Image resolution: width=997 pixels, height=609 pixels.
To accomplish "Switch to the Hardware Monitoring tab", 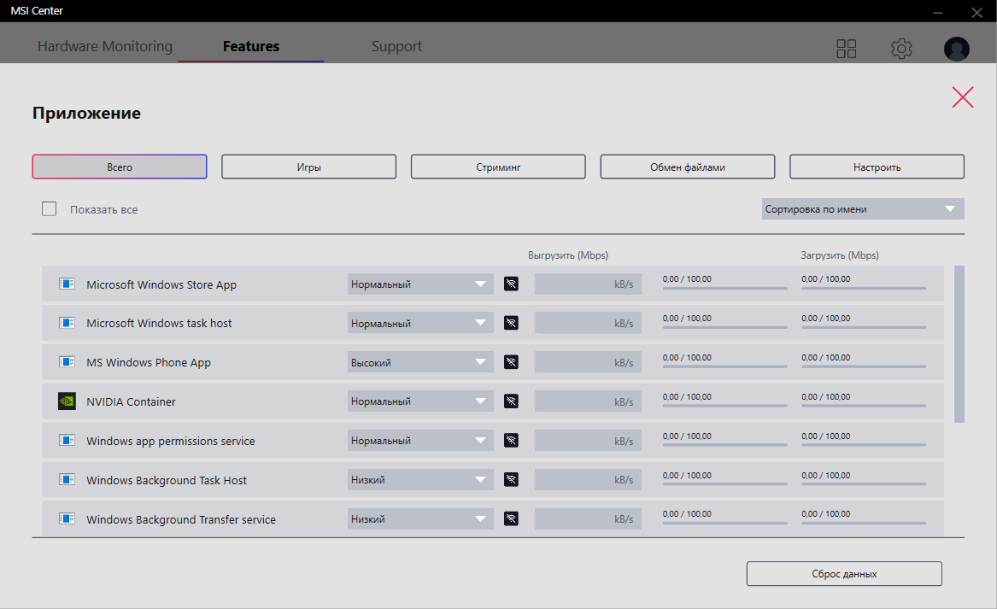I will (105, 46).
